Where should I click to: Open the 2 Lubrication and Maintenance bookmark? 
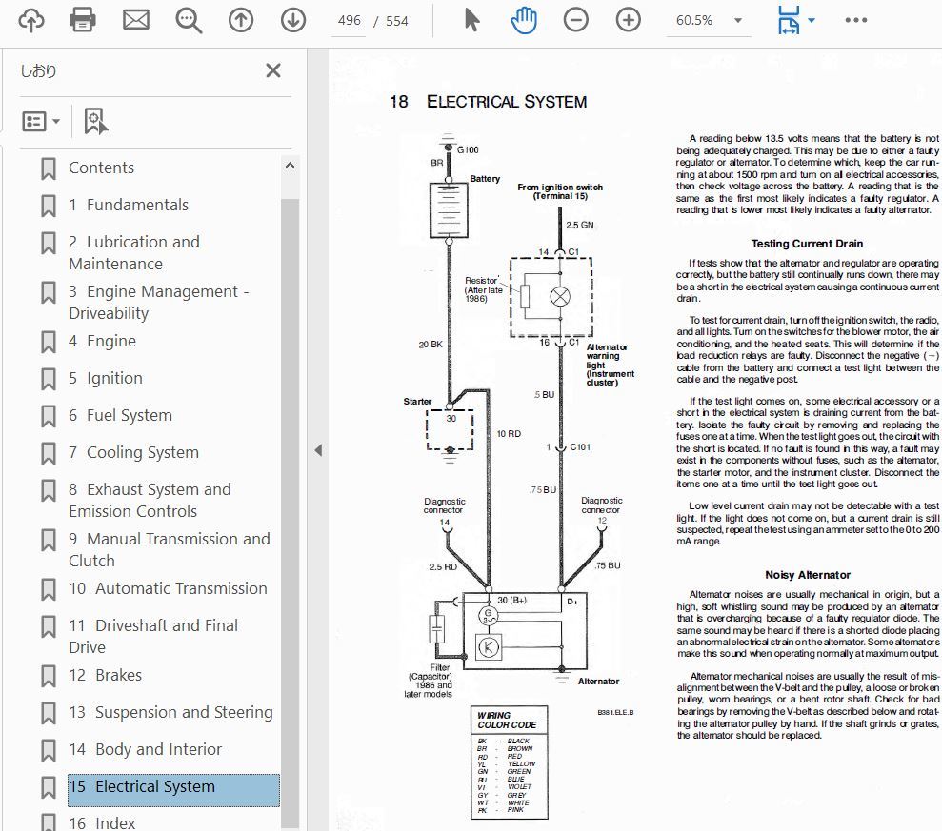click(x=134, y=253)
